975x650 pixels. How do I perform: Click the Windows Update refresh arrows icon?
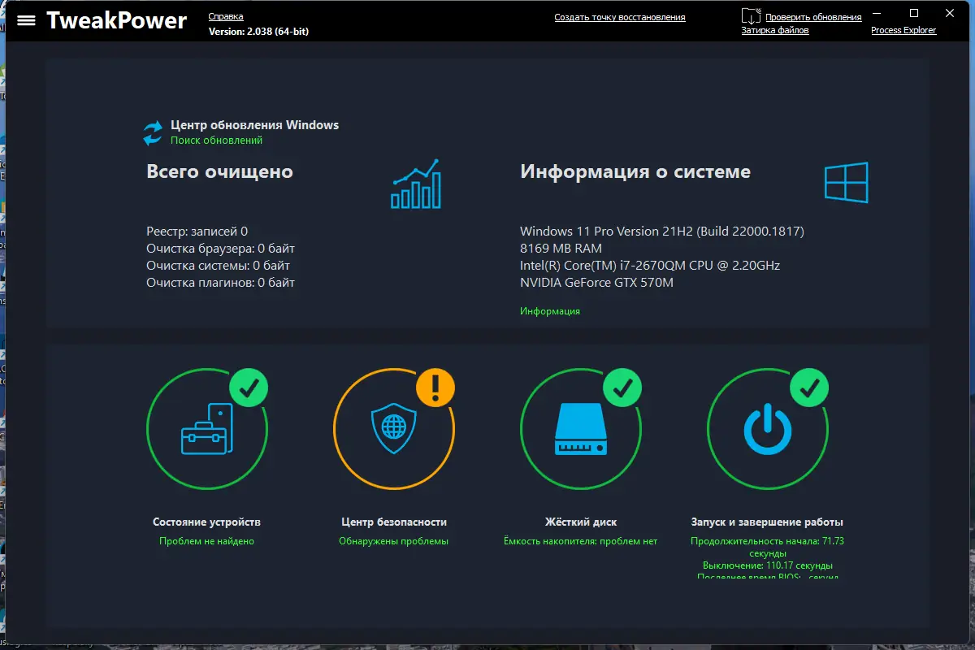click(153, 133)
